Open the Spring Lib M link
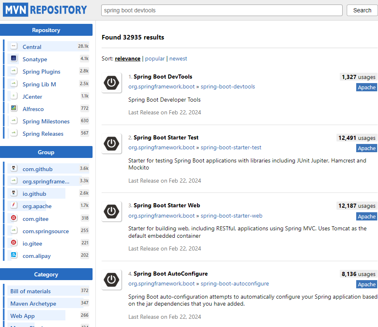 tap(39, 84)
